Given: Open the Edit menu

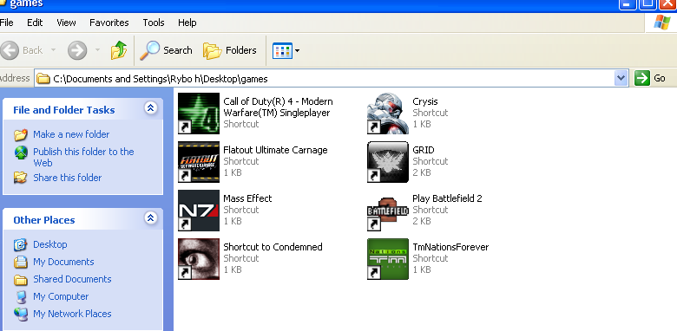Looking at the screenshot, I should [x=35, y=23].
